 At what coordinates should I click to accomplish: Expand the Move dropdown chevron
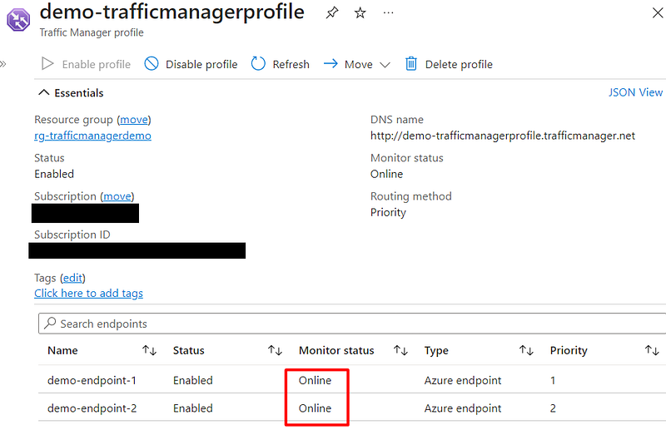[x=385, y=65]
